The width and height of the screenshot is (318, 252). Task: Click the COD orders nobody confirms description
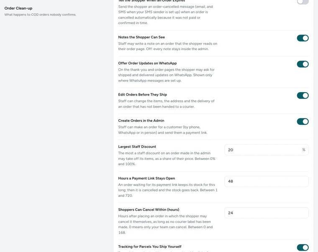pyautogui.click(x=40, y=15)
